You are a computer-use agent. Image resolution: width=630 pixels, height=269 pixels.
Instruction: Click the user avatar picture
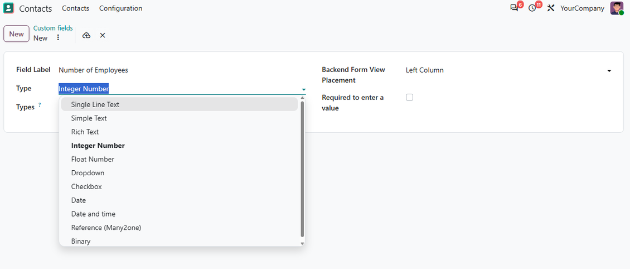(x=617, y=8)
